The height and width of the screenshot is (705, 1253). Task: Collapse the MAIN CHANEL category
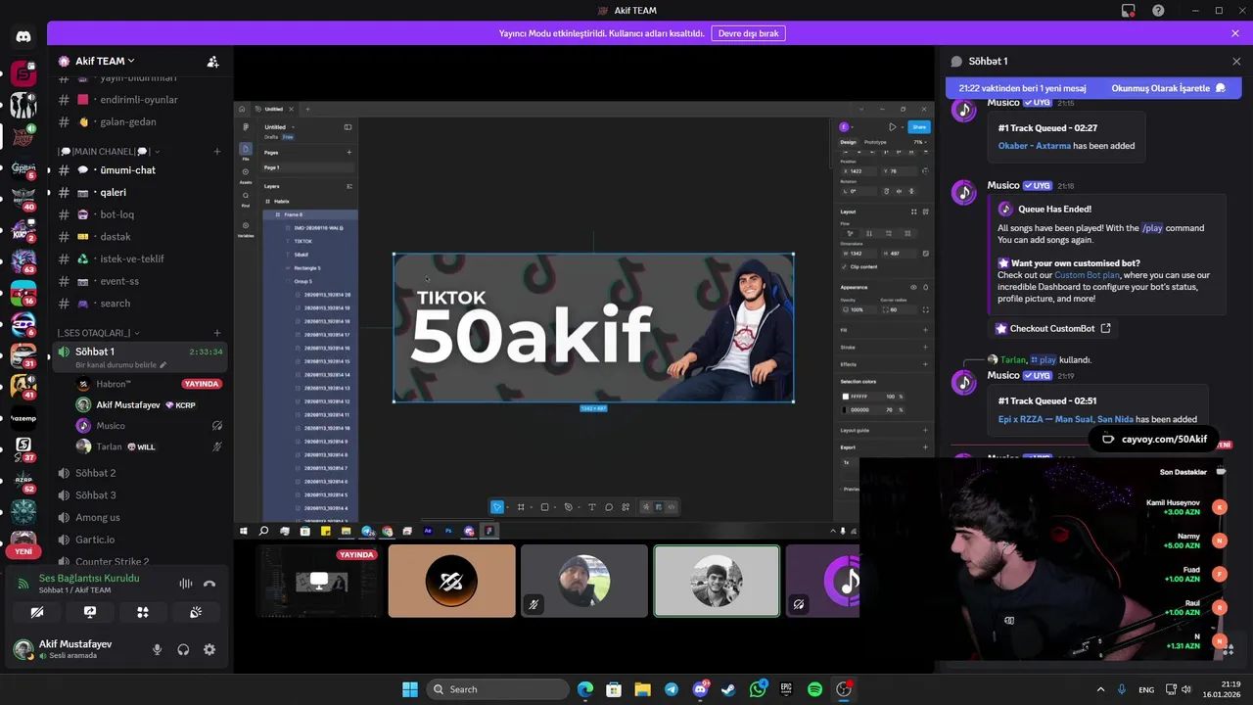pos(107,152)
